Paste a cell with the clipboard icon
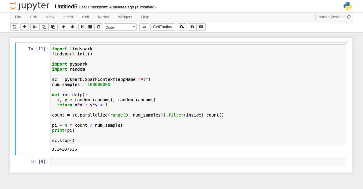The image size is (363, 189). 53,27
